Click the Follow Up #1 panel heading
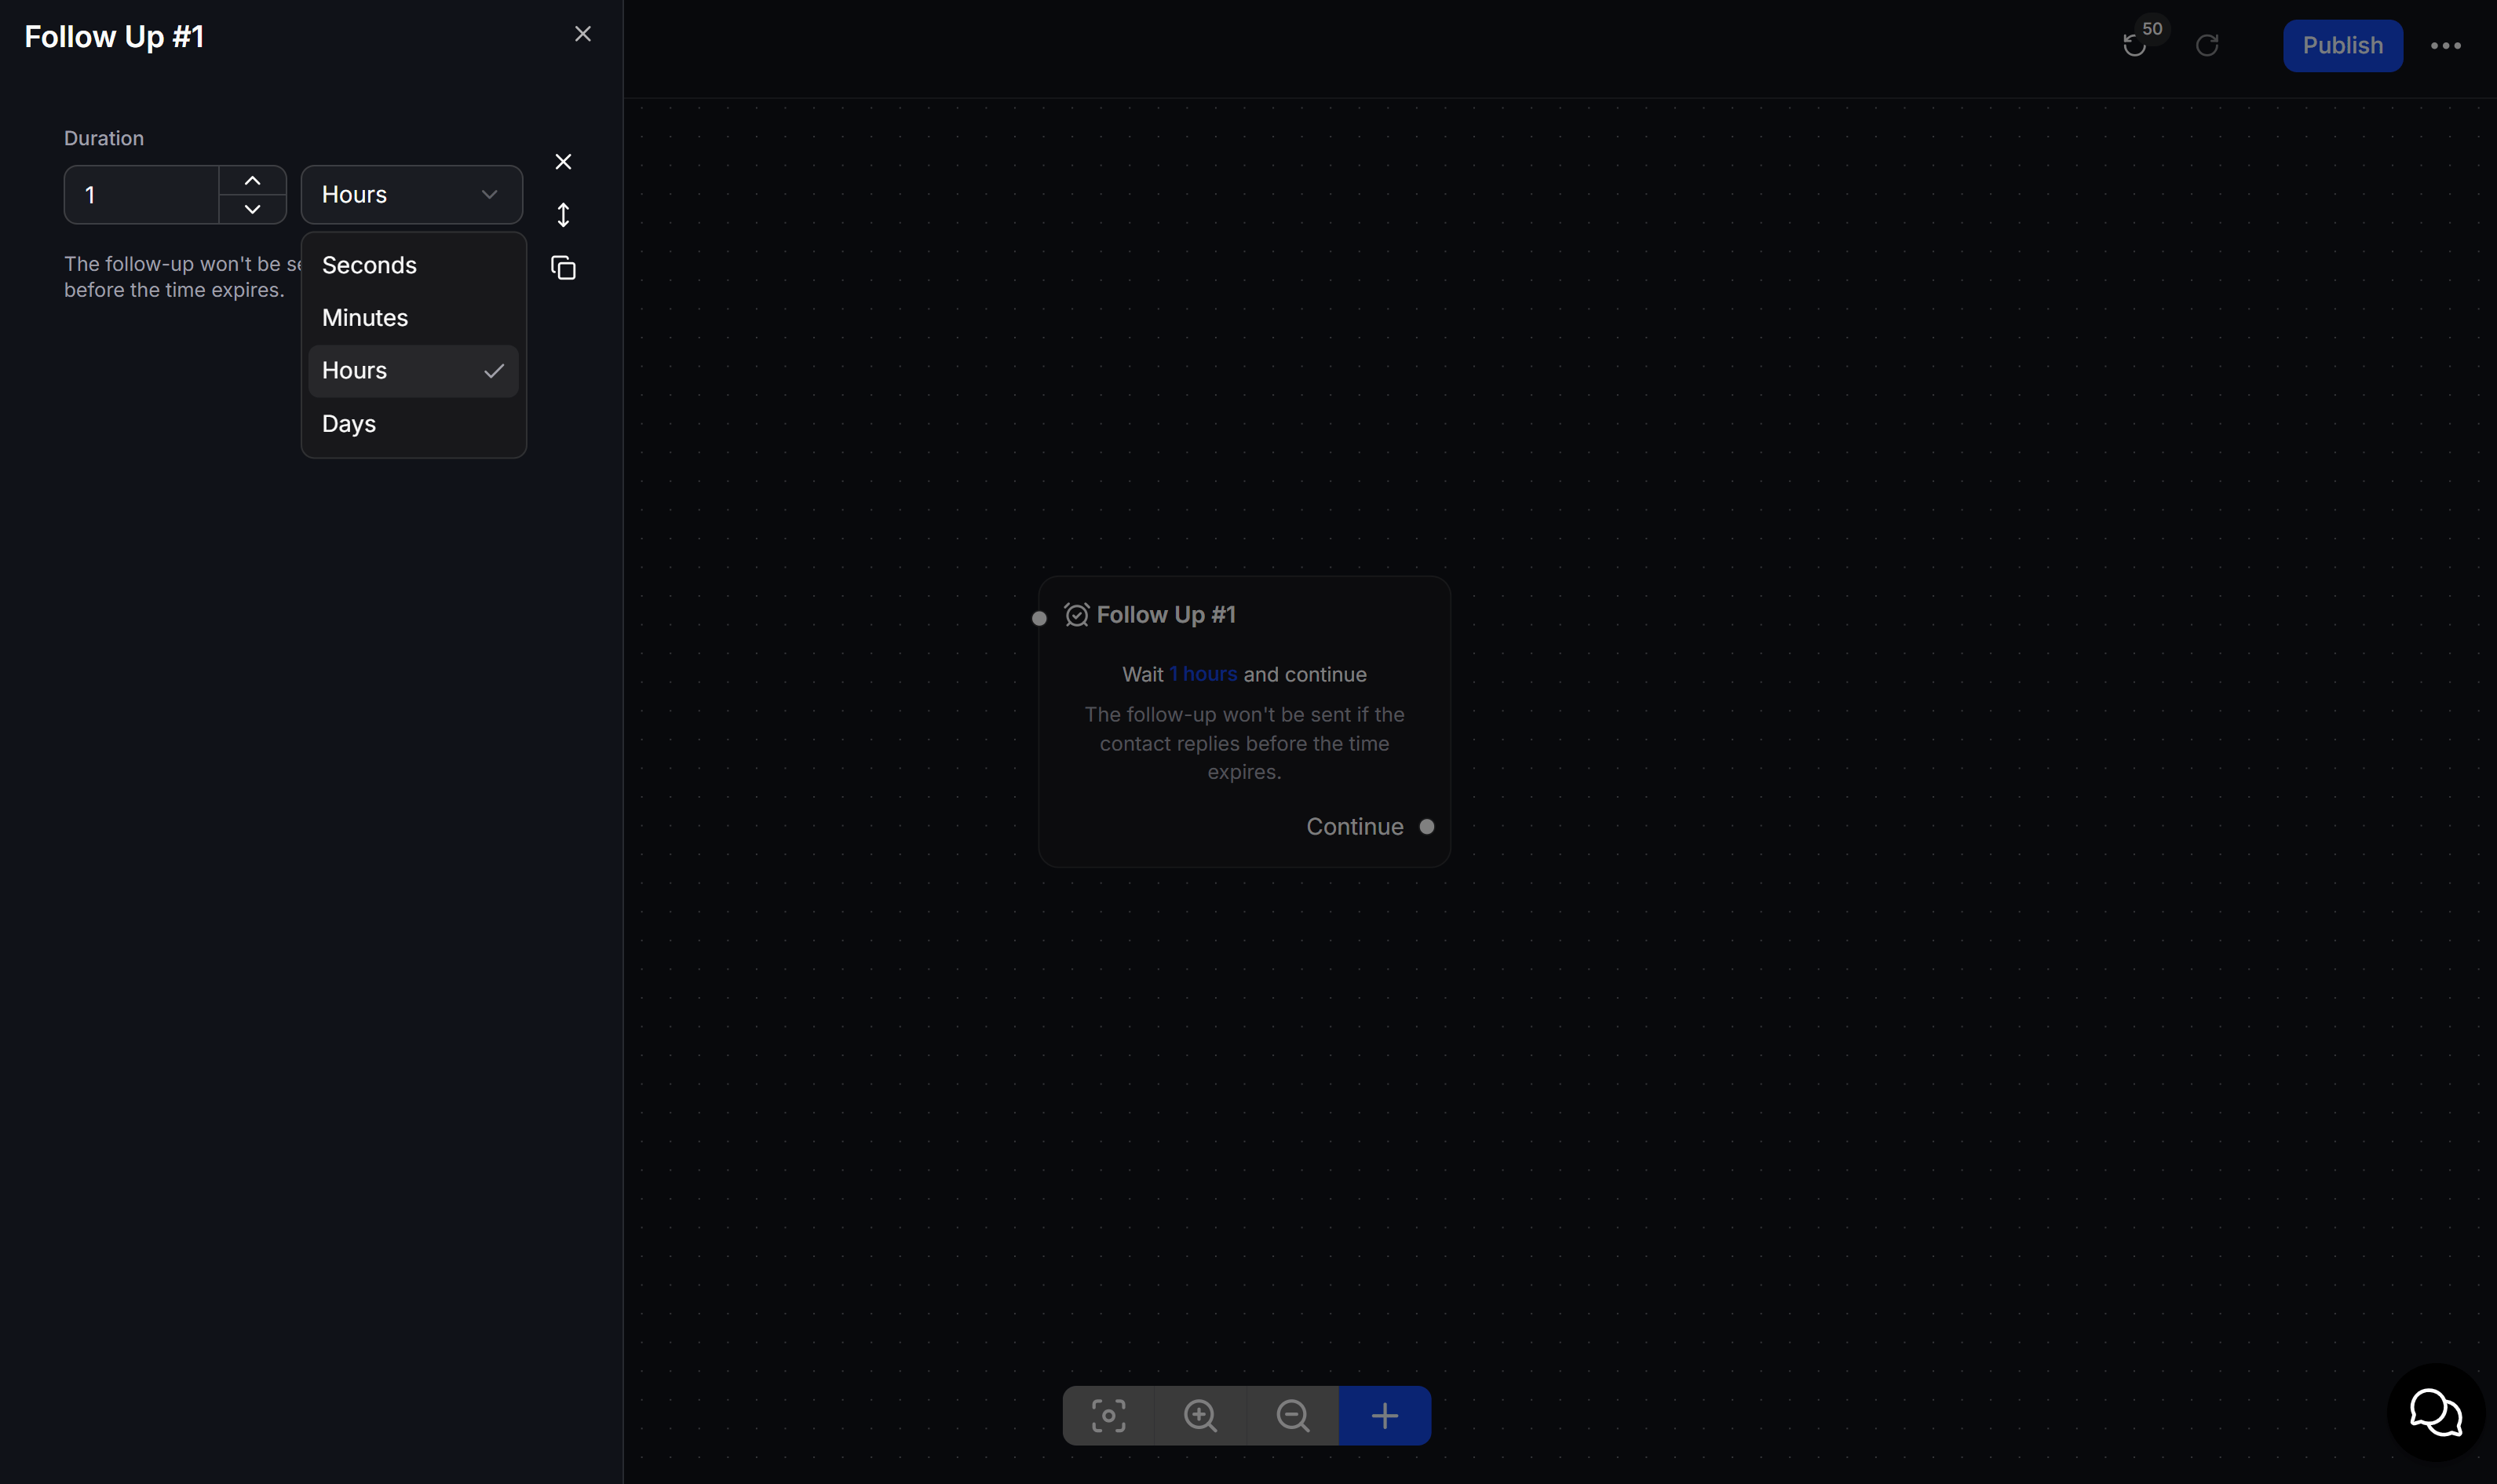 (x=114, y=36)
